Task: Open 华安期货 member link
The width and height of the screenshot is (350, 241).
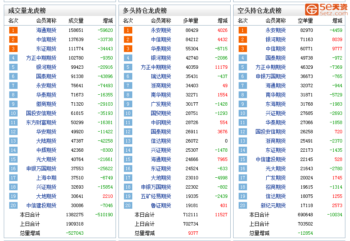Action: (x=46, y=132)
